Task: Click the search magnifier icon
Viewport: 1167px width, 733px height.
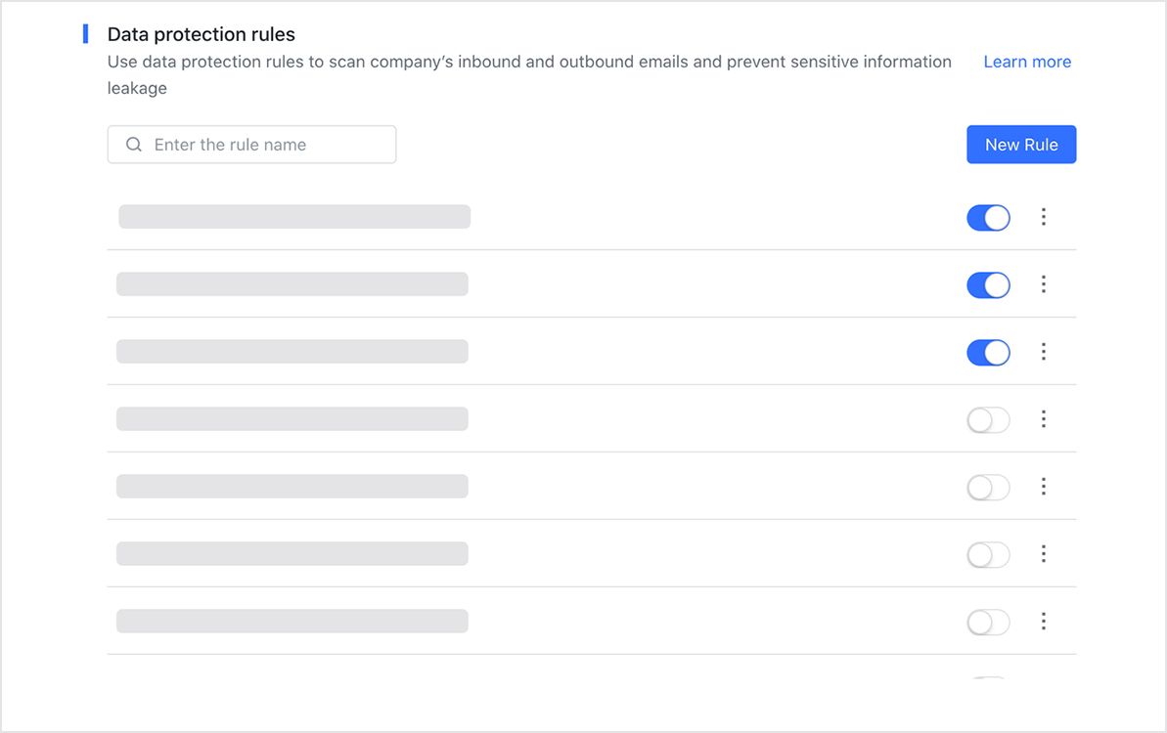Action: tap(134, 145)
